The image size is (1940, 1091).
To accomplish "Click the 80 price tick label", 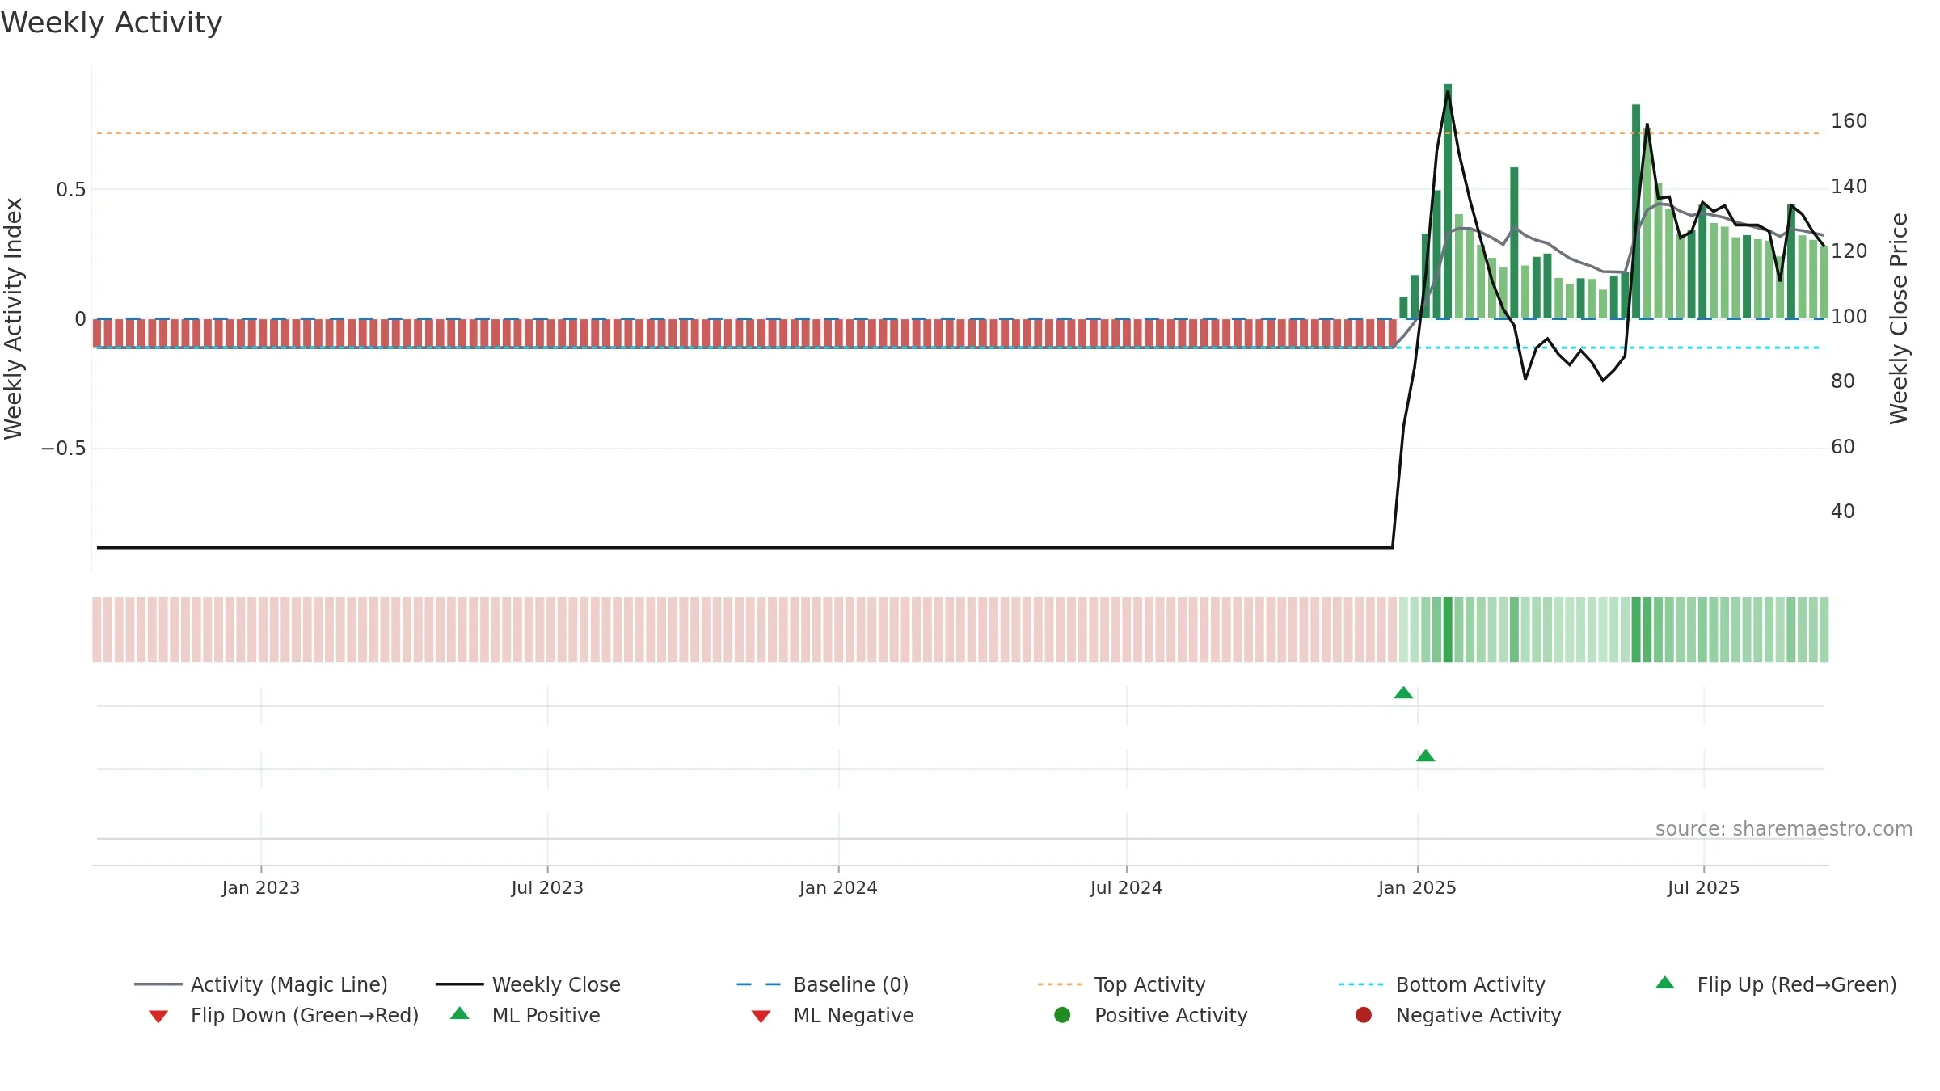I will click(1843, 381).
